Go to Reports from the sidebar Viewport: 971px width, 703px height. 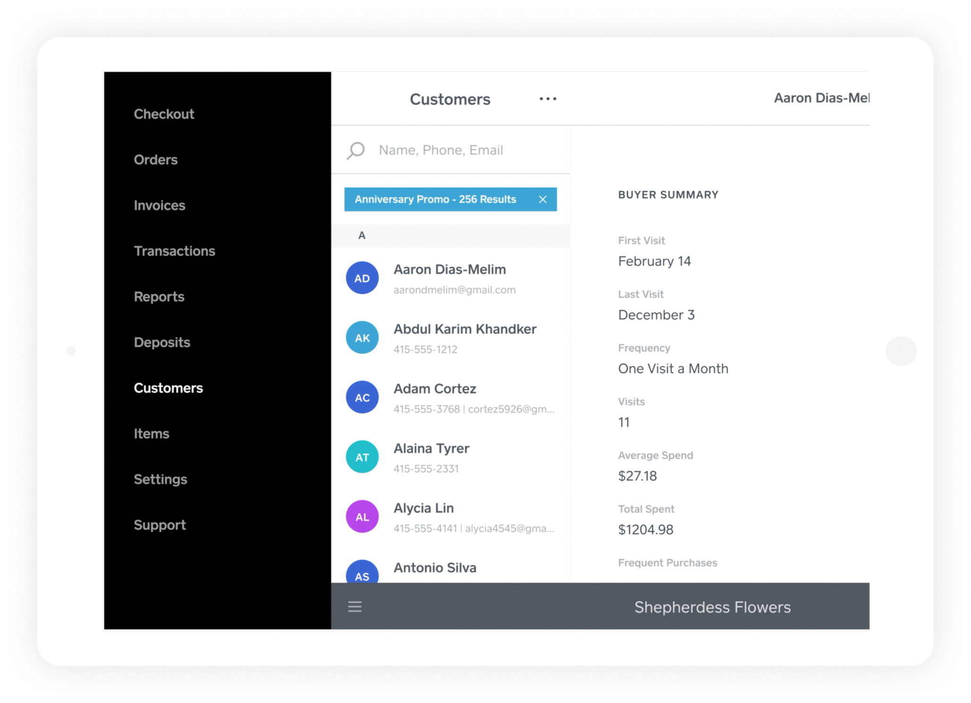click(159, 296)
